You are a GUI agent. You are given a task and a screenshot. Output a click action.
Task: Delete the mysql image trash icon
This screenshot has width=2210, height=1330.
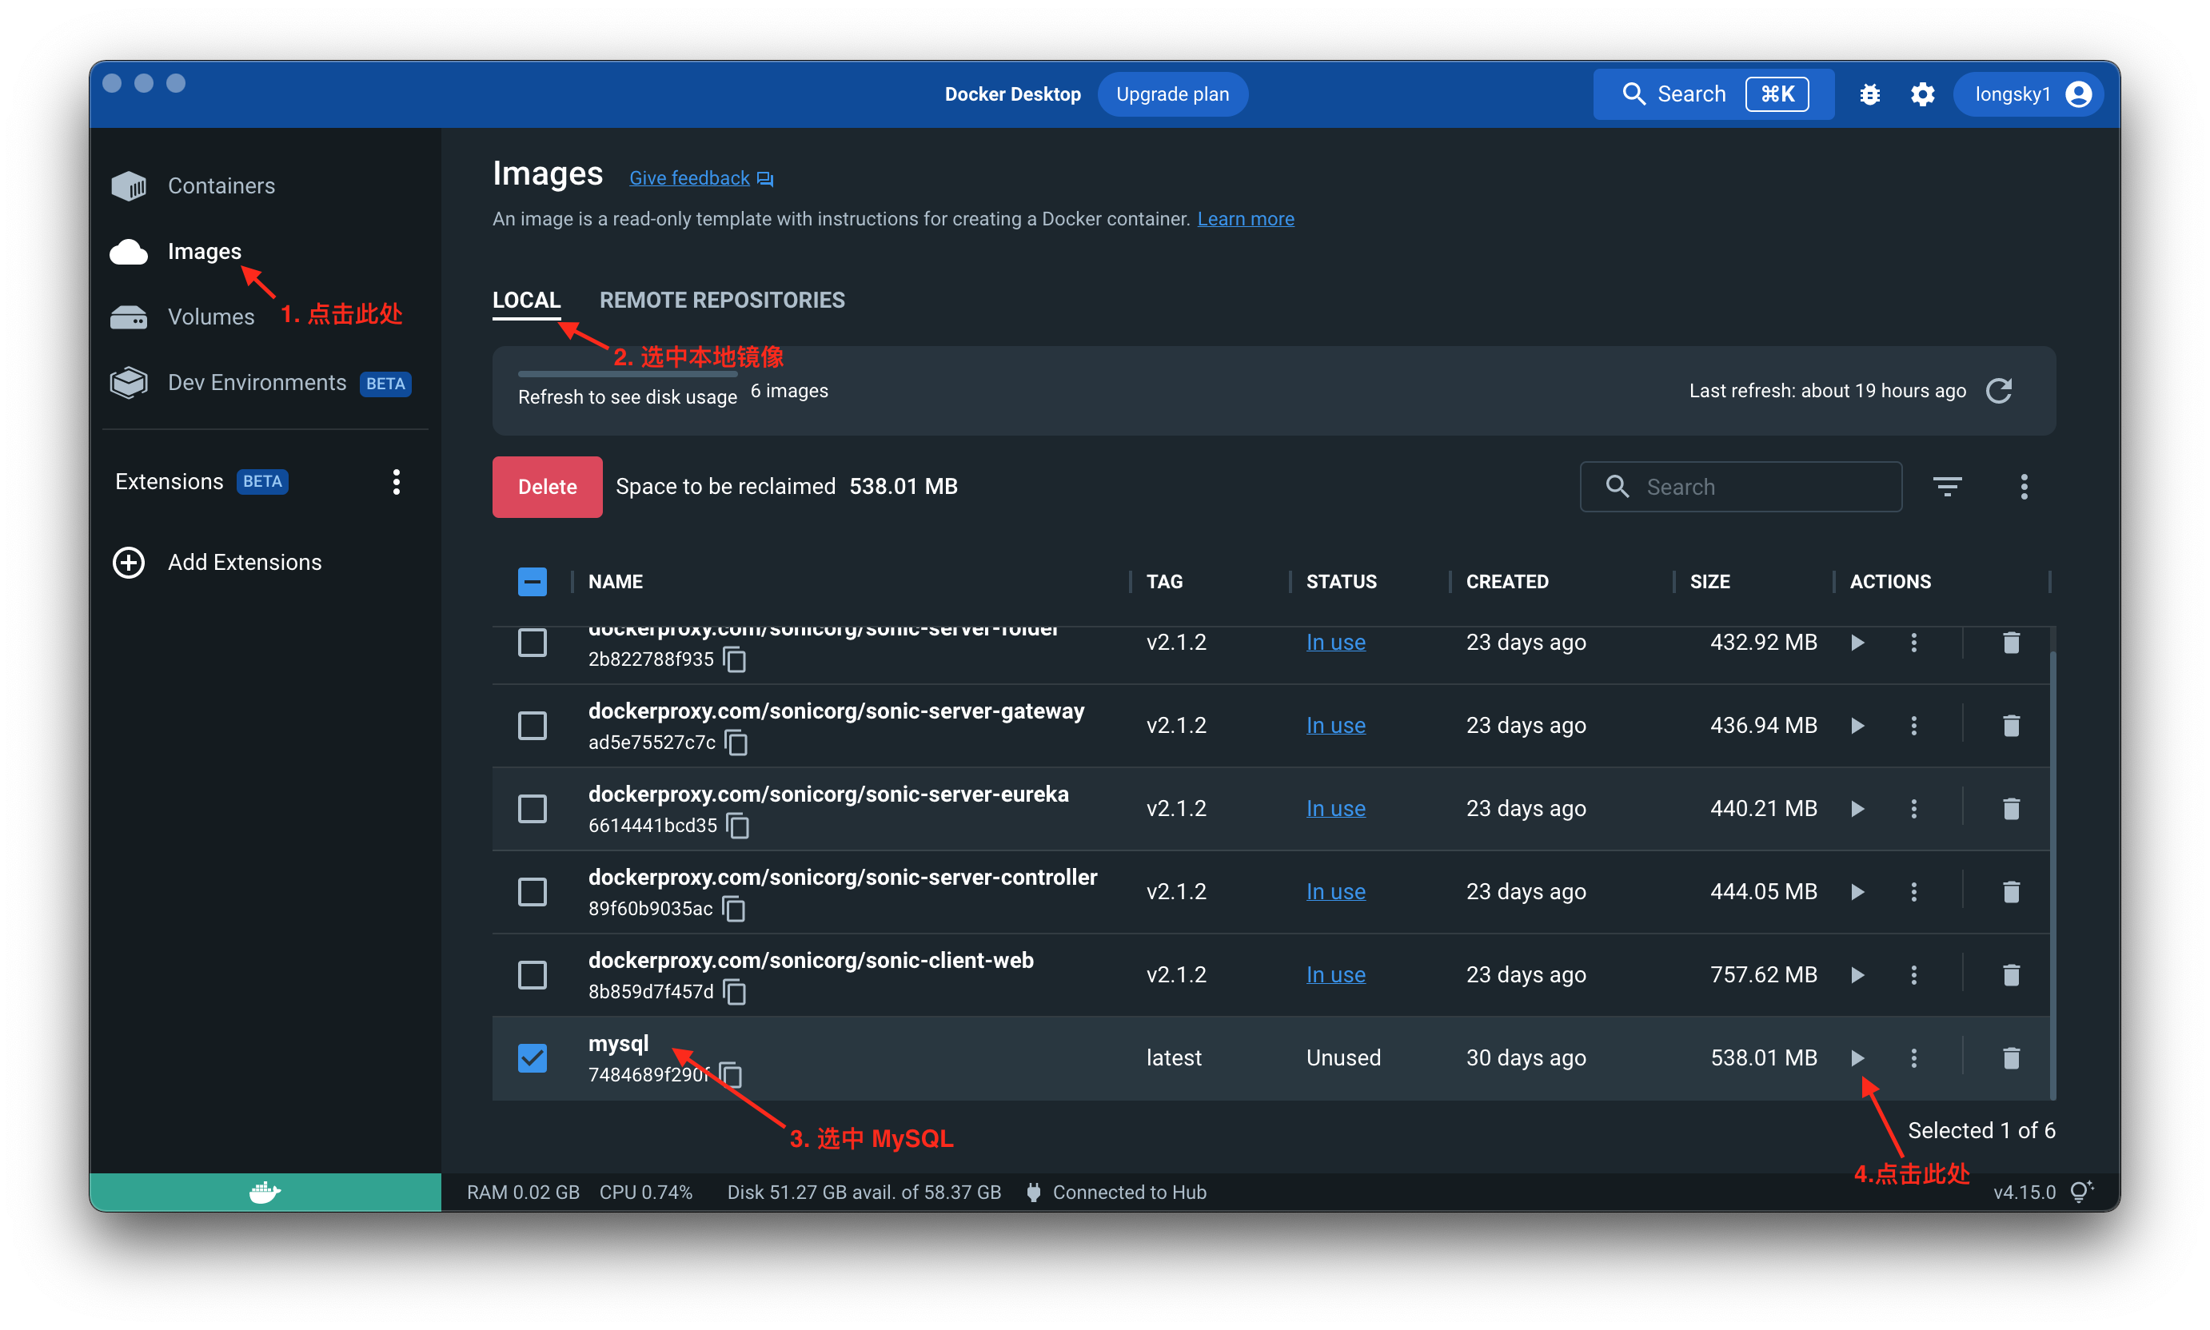coord(2011,1057)
